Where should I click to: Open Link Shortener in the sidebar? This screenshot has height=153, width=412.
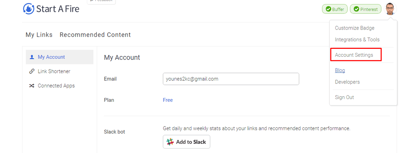click(x=54, y=72)
